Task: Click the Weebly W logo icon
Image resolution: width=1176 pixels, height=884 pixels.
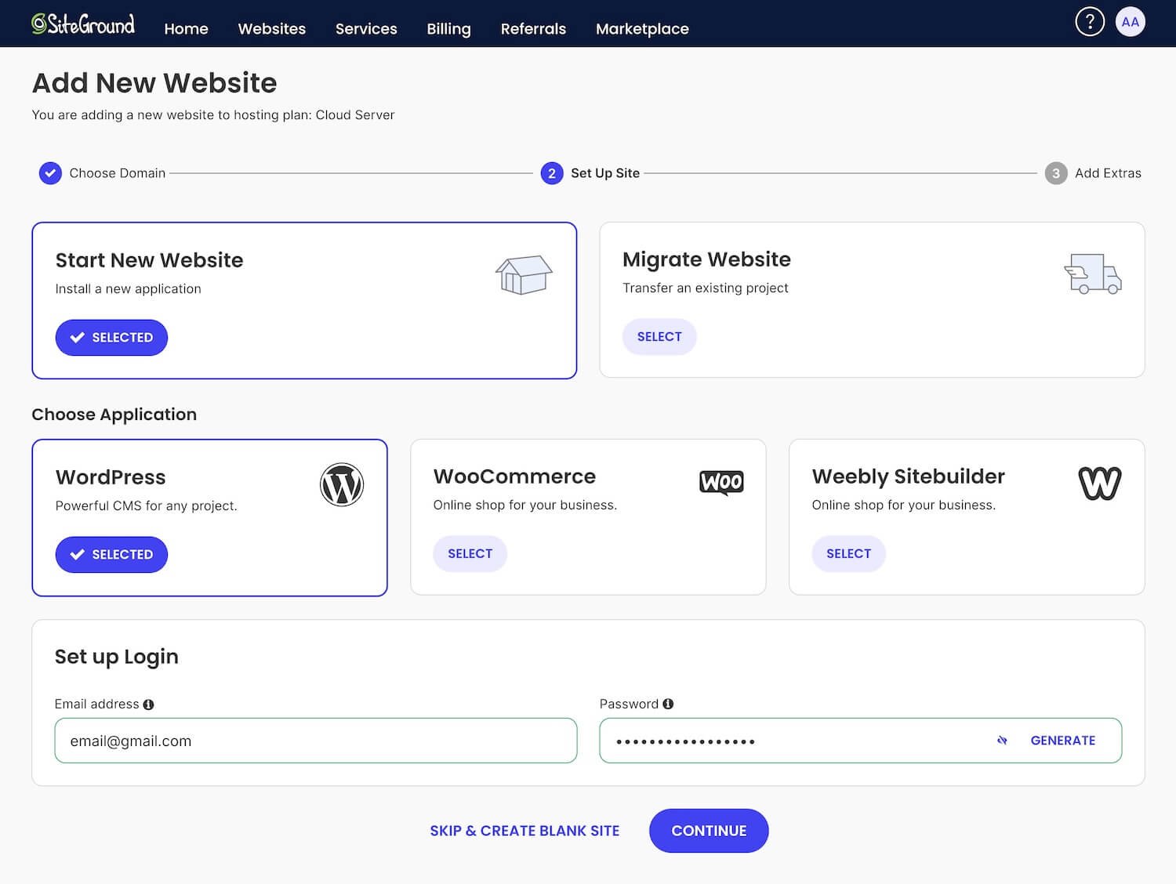Action: (1100, 483)
